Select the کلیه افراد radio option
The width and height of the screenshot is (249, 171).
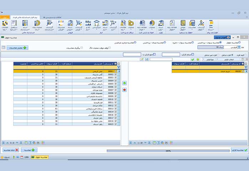tap(245, 55)
